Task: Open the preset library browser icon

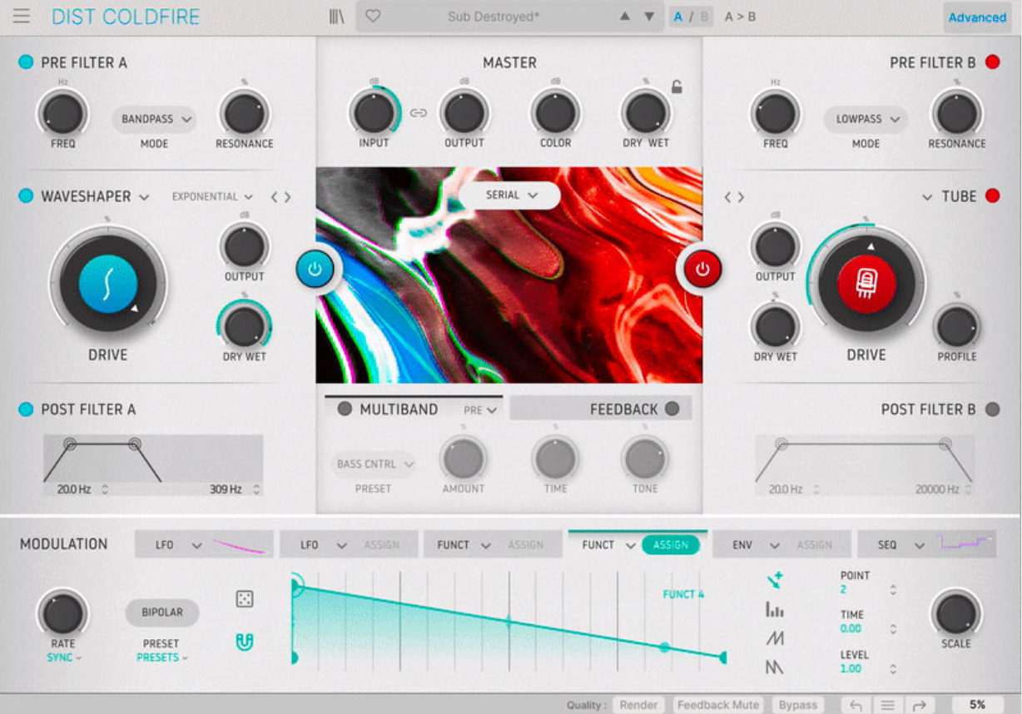Action: [x=336, y=15]
